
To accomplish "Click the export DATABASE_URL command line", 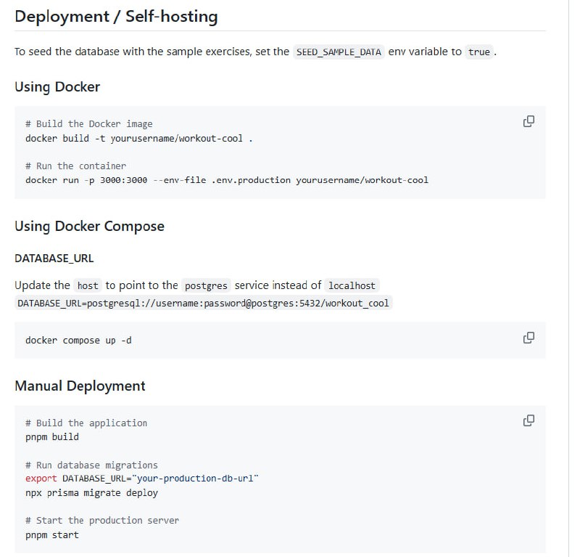I will pos(141,479).
